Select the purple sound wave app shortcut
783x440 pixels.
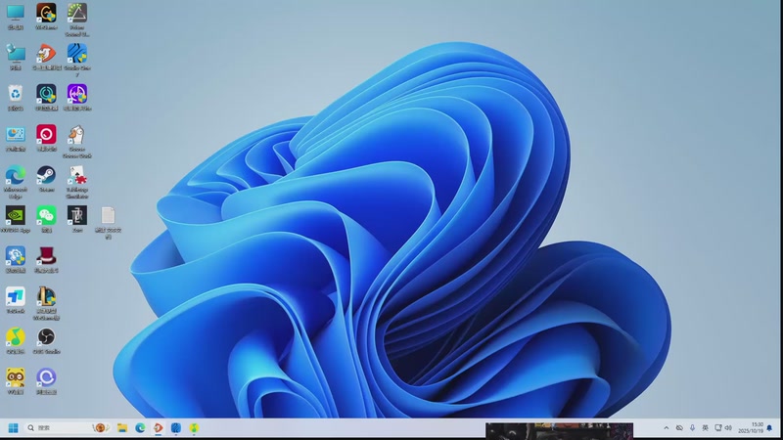coord(77,94)
